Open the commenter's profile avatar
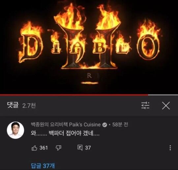 pos(15,130)
